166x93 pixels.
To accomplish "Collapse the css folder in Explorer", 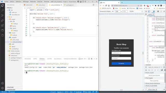I will 11,10.
